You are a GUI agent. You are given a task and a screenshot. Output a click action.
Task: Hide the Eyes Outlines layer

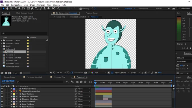click(x=2, y=94)
